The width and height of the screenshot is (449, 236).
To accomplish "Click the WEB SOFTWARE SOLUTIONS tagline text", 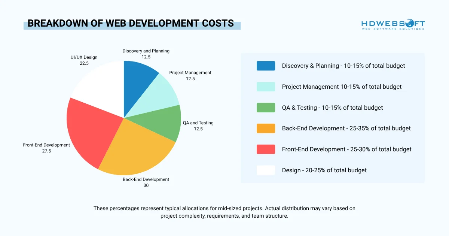I will click(393, 28).
